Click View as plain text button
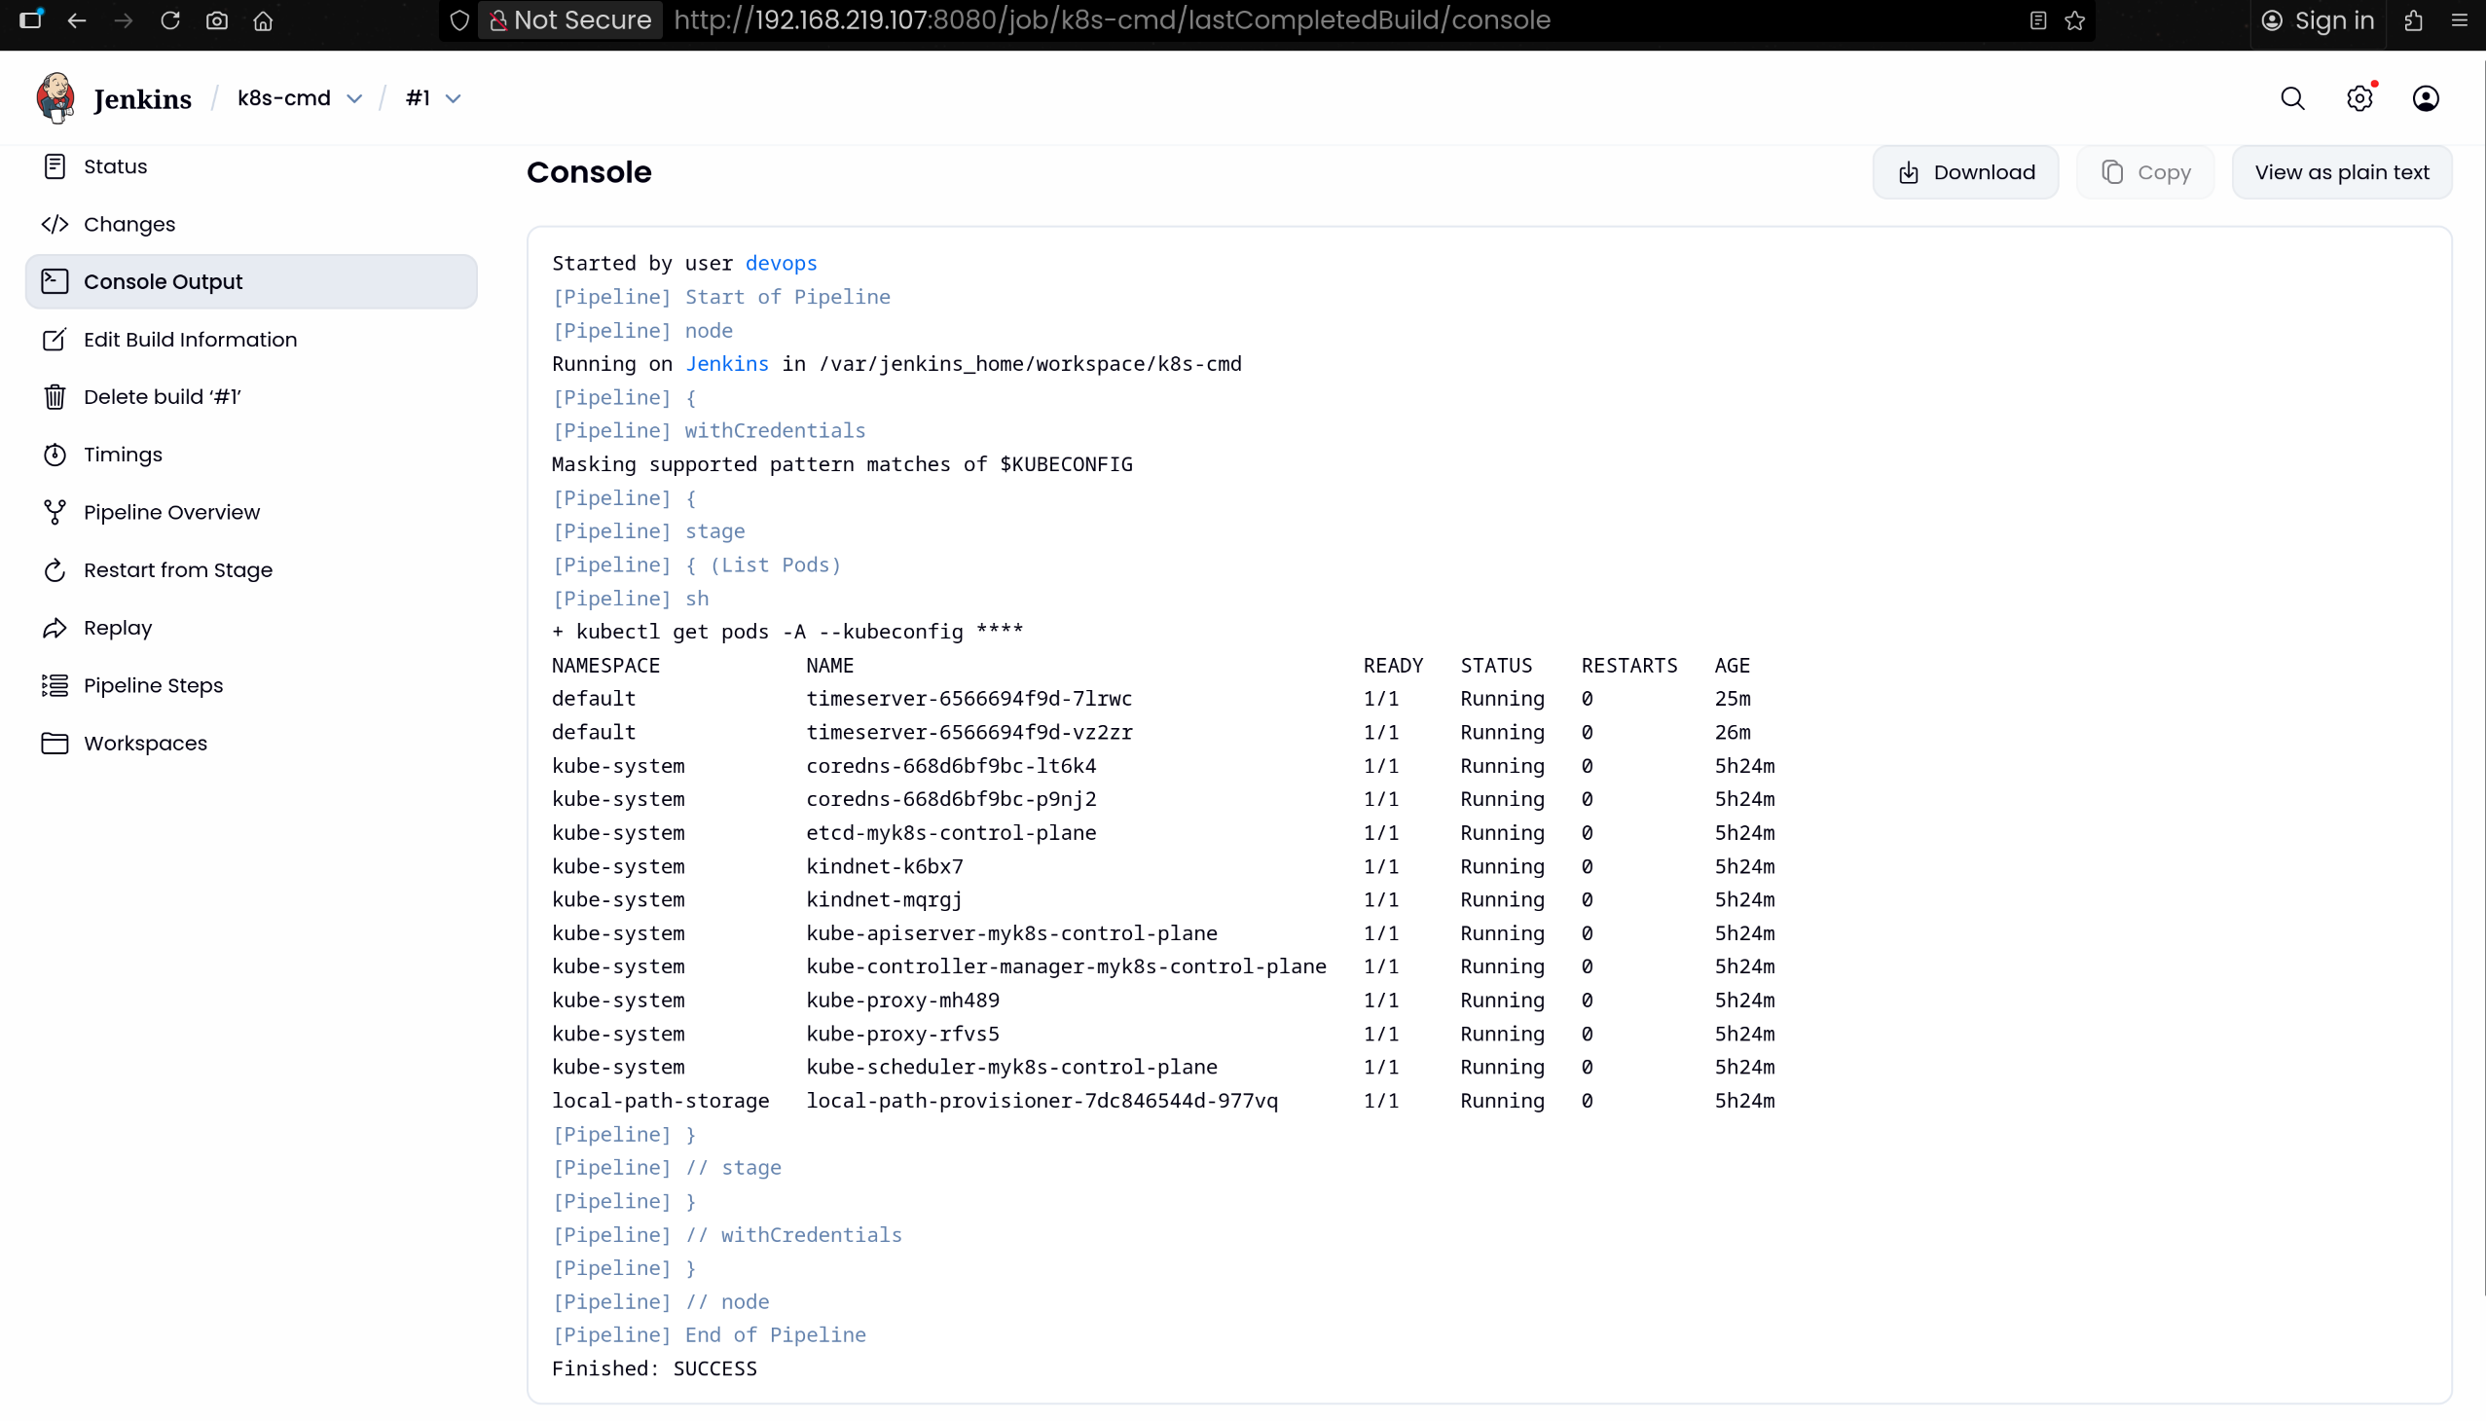This screenshot has width=2486, height=1421. coord(2342,172)
